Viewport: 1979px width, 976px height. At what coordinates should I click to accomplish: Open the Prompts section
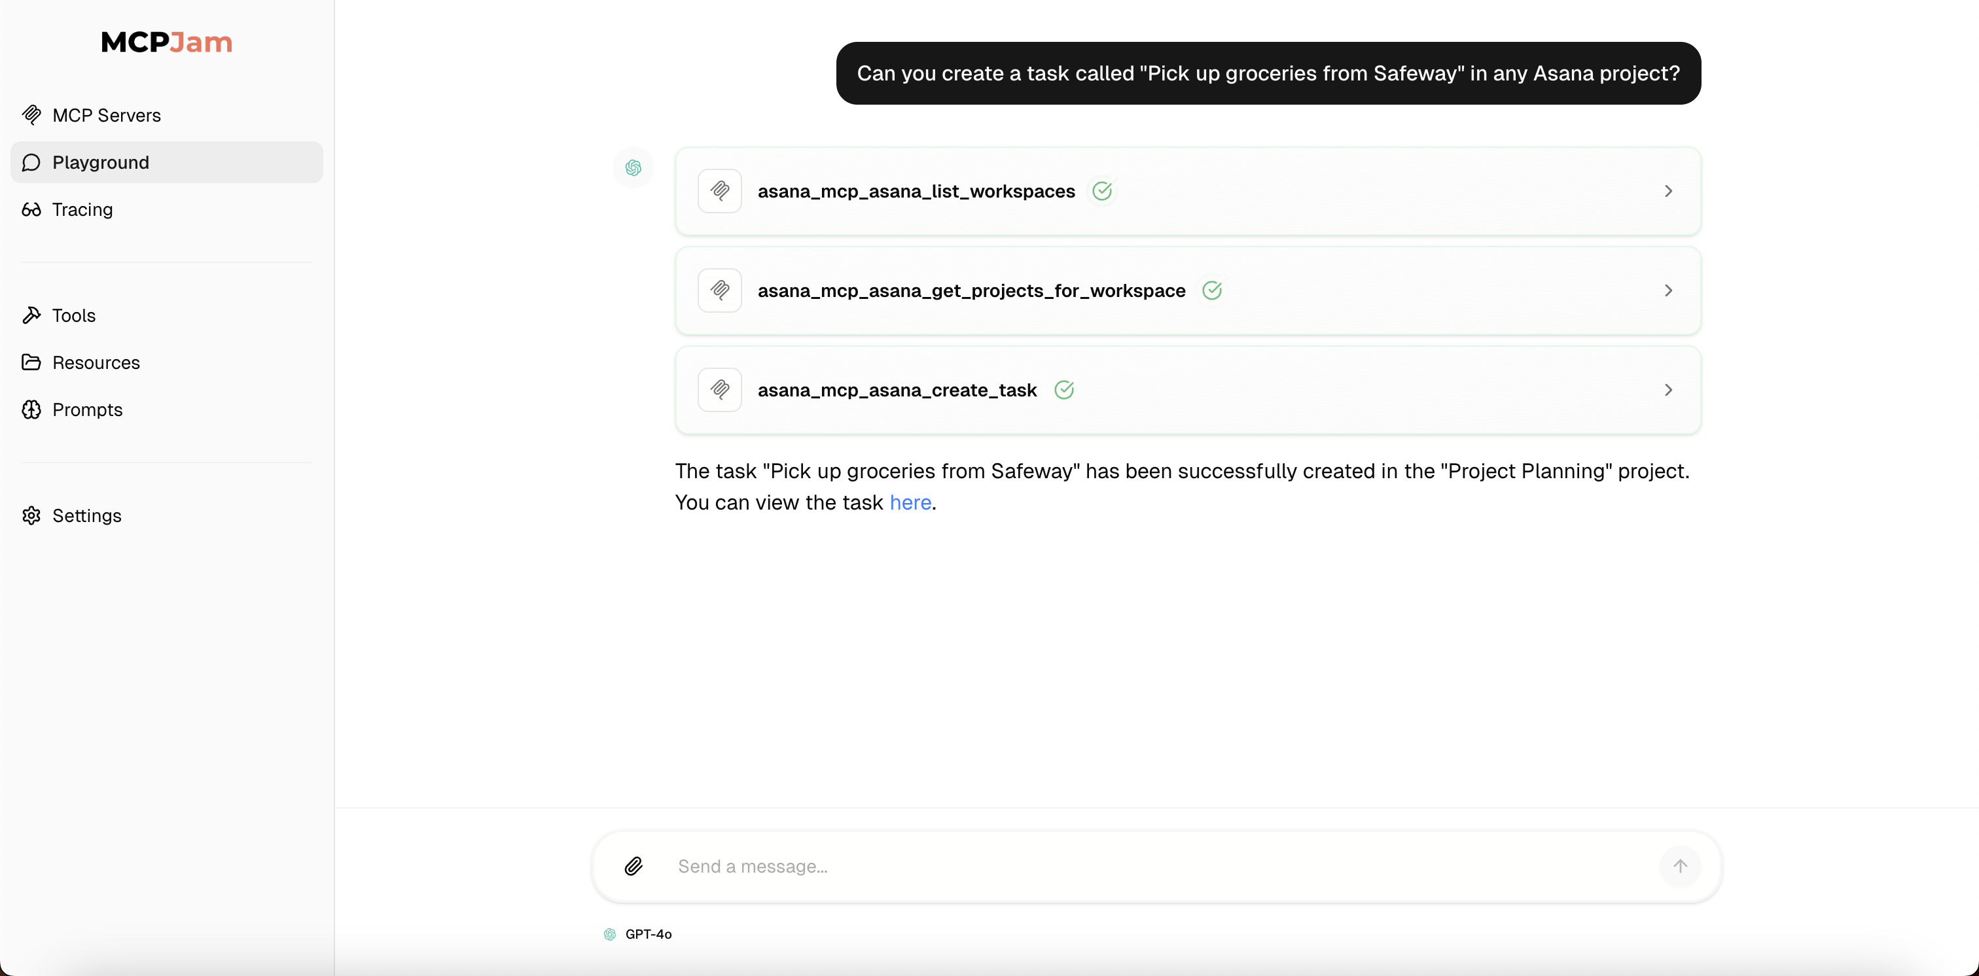tap(167, 410)
